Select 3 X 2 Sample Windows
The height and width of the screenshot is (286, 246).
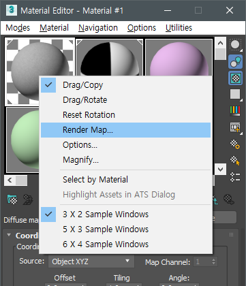pyautogui.click(x=125, y=214)
